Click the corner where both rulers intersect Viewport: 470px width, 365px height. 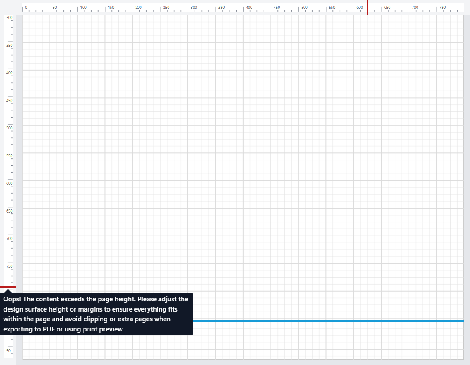pyautogui.click(x=12, y=7)
